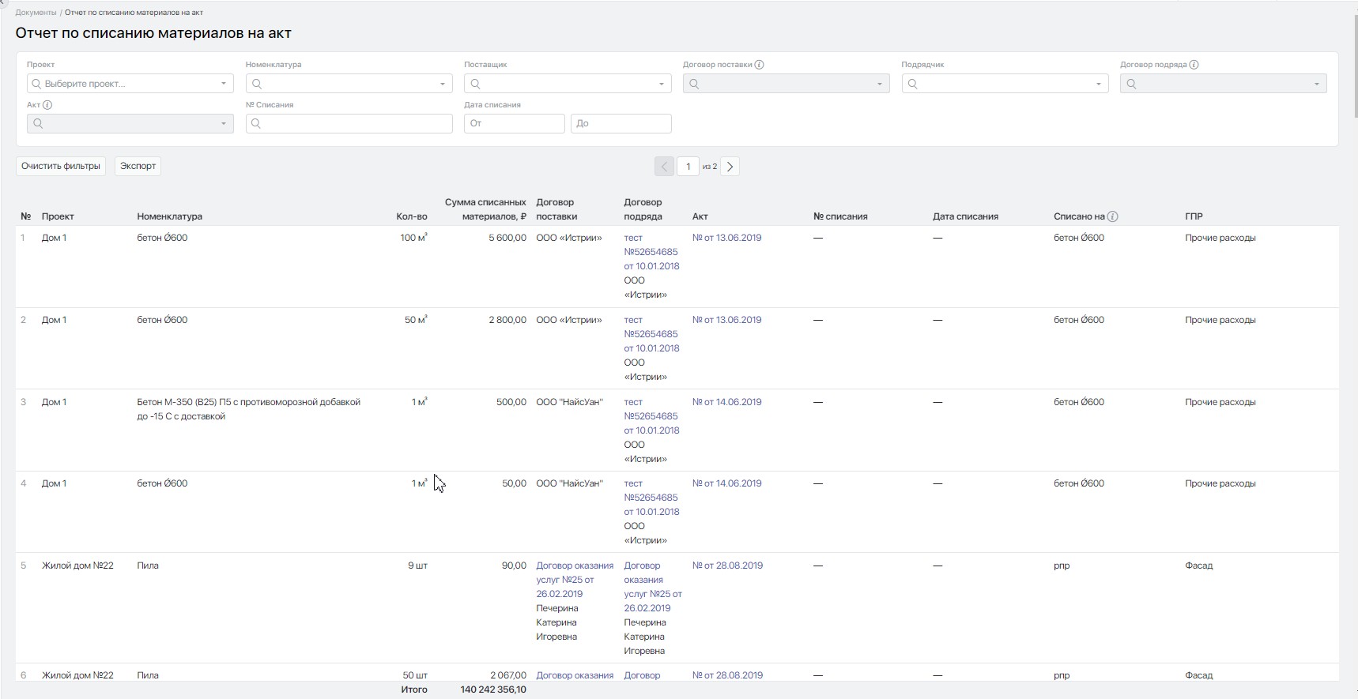Click info icon beside Списано на header

pyautogui.click(x=1112, y=216)
